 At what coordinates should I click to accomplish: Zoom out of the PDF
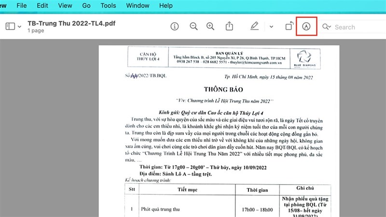click(194, 27)
